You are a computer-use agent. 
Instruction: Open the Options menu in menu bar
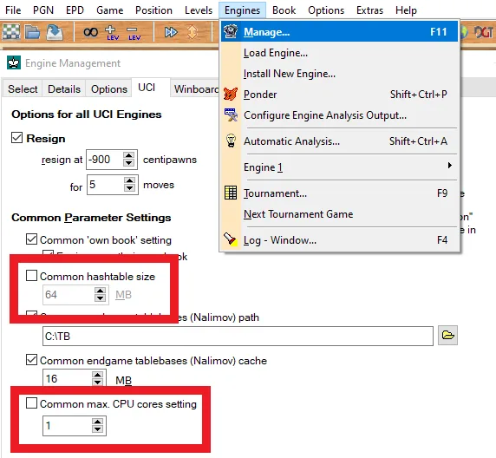click(326, 10)
